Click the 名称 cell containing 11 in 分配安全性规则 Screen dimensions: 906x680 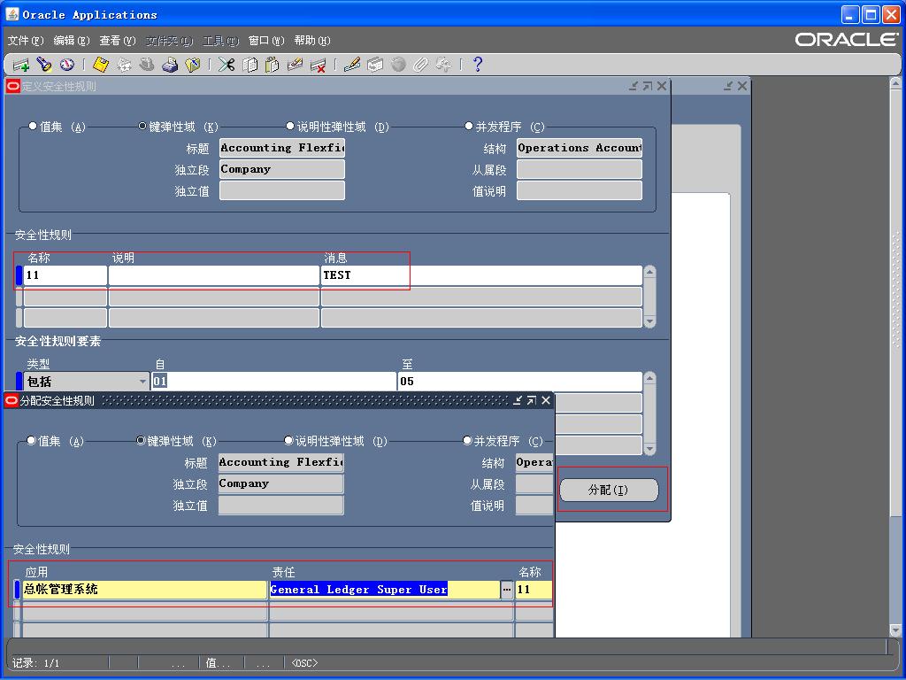(x=534, y=590)
